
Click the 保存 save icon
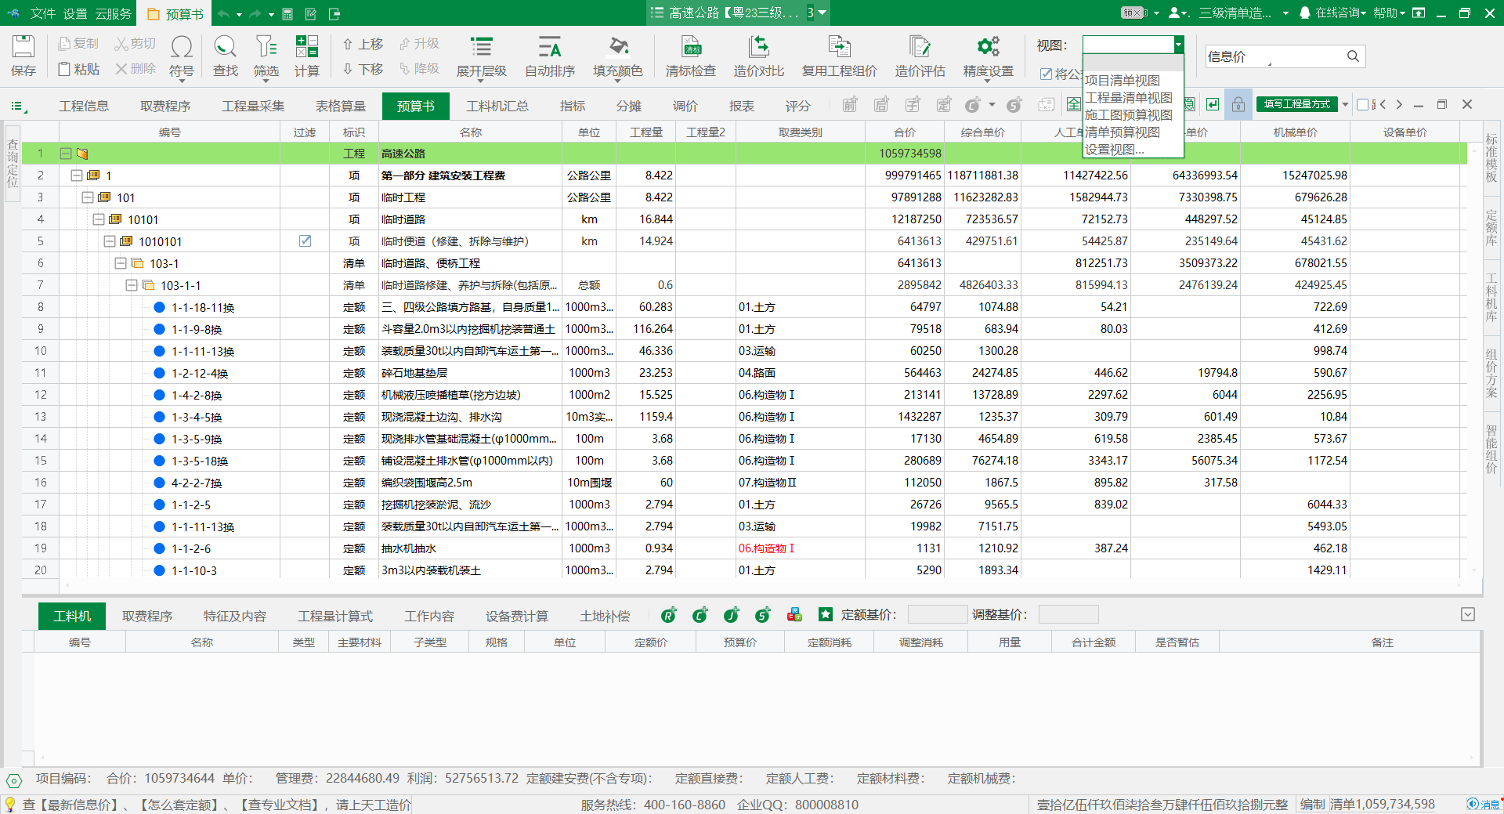(x=23, y=47)
